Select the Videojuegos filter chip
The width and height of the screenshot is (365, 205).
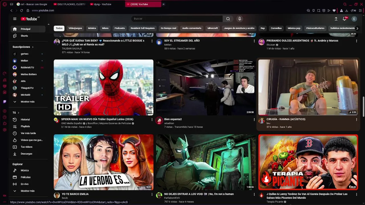tap(75, 28)
